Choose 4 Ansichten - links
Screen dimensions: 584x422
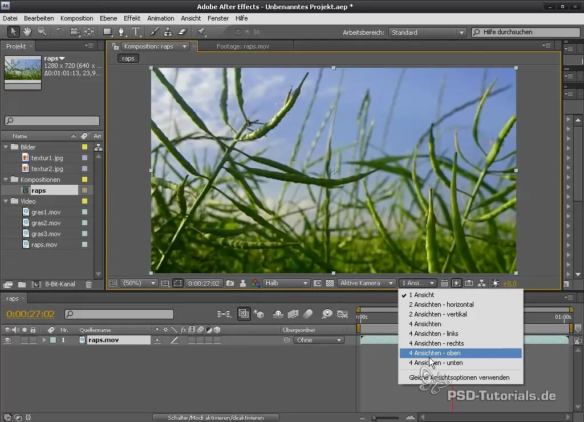[x=461, y=334]
